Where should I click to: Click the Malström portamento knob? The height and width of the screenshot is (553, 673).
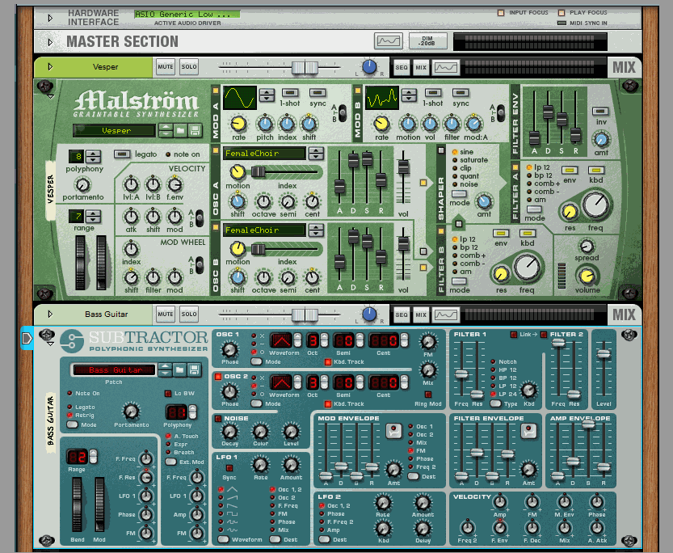pyautogui.click(x=82, y=185)
